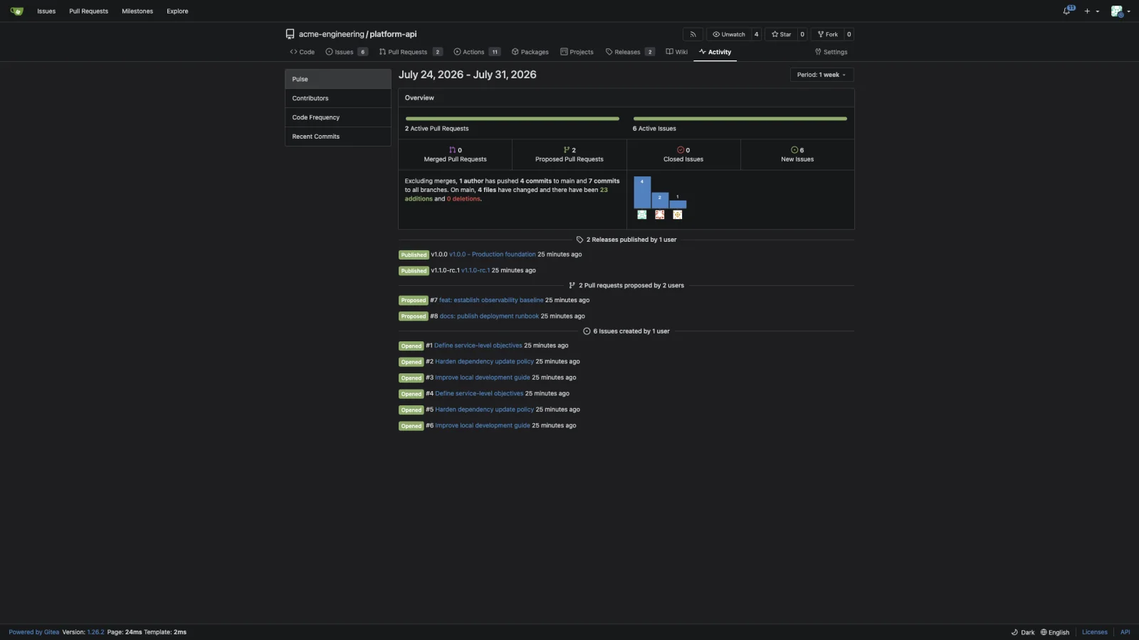Open New Issues count
This screenshot has height=640, width=1139.
[x=797, y=154]
